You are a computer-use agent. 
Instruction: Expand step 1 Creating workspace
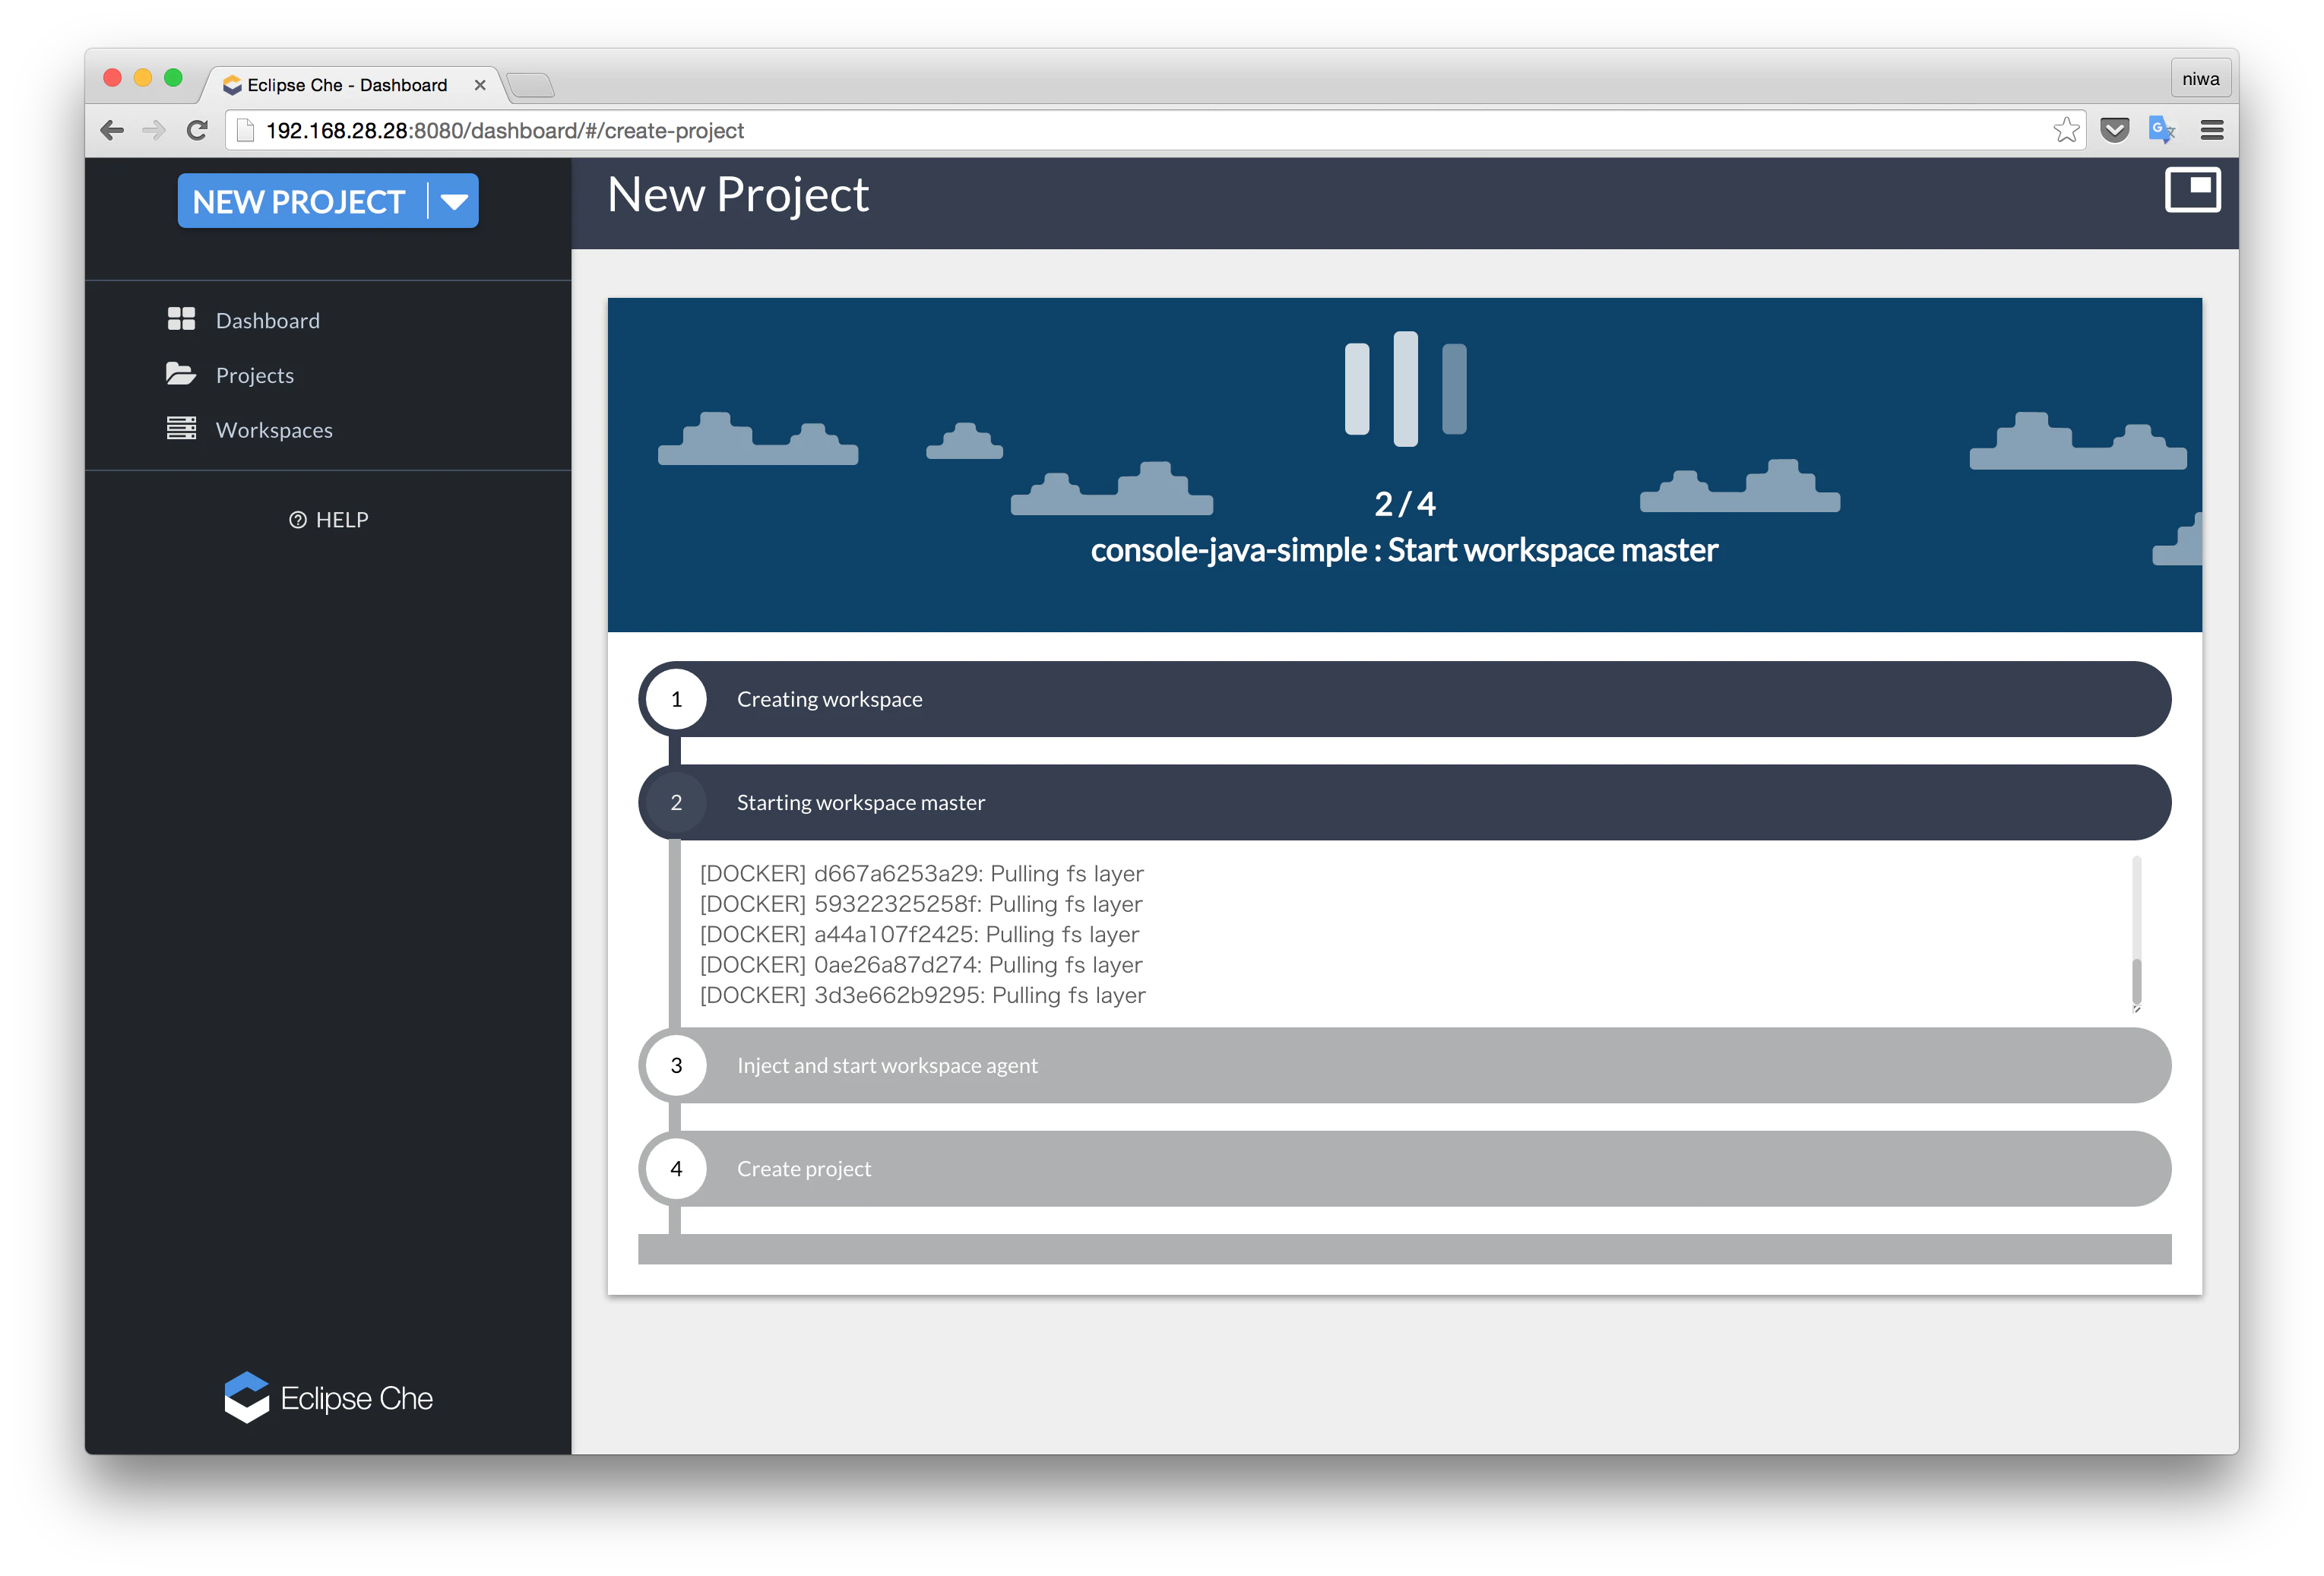point(1405,699)
